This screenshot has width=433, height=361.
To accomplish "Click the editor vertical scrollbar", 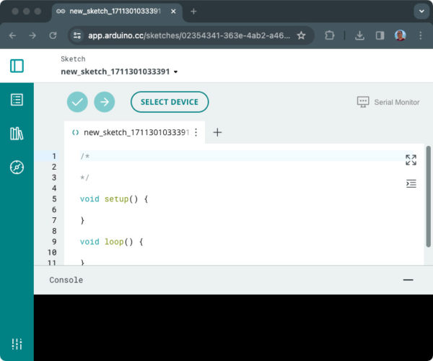I will [x=428, y=195].
